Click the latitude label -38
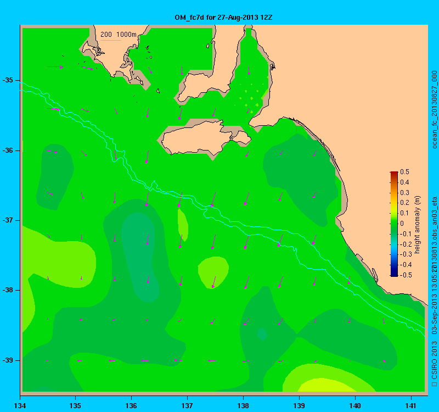 click(8, 291)
